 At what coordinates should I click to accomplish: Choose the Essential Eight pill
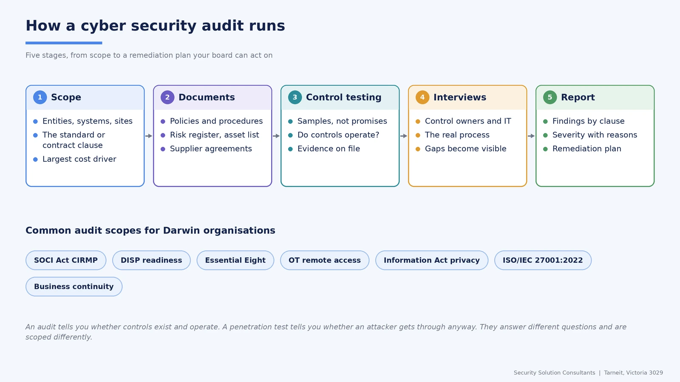tap(235, 260)
